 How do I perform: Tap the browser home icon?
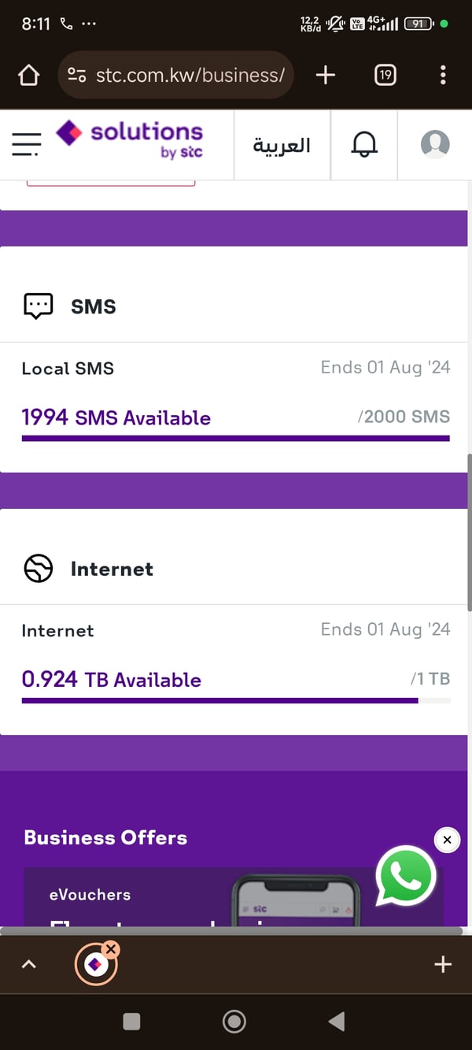28,75
